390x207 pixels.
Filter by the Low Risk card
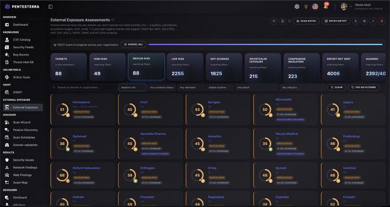[185, 67]
